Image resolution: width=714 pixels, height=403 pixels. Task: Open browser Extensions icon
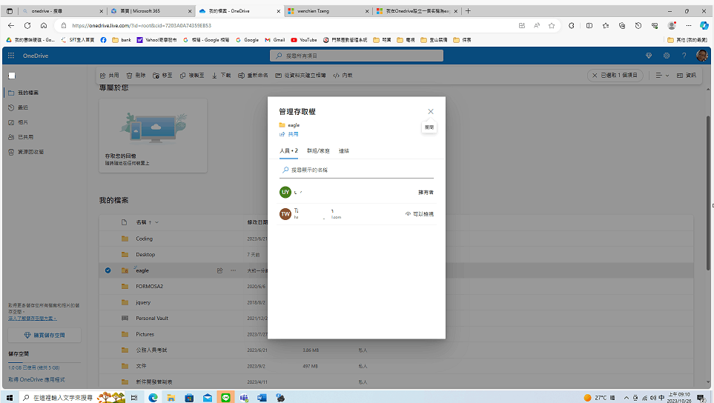572,25
